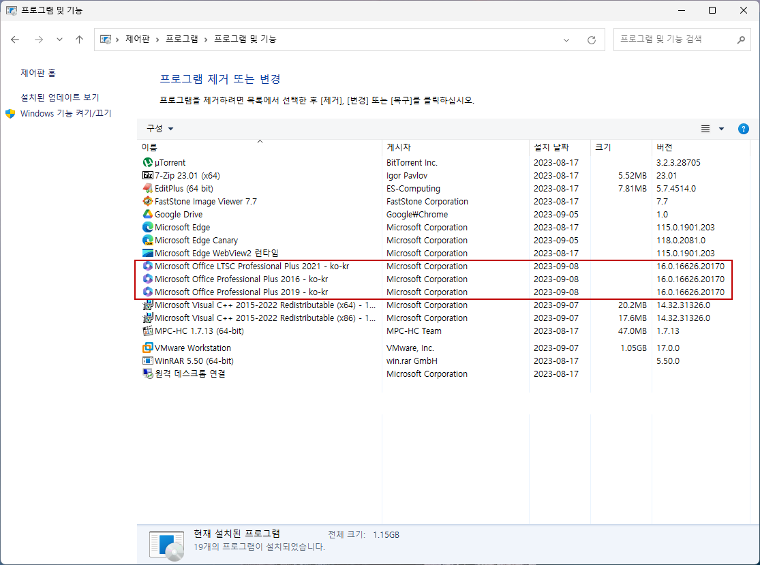The width and height of the screenshot is (760, 565).
Task: Select the EditPlus (64 bit) icon
Action: coord(148,188)
